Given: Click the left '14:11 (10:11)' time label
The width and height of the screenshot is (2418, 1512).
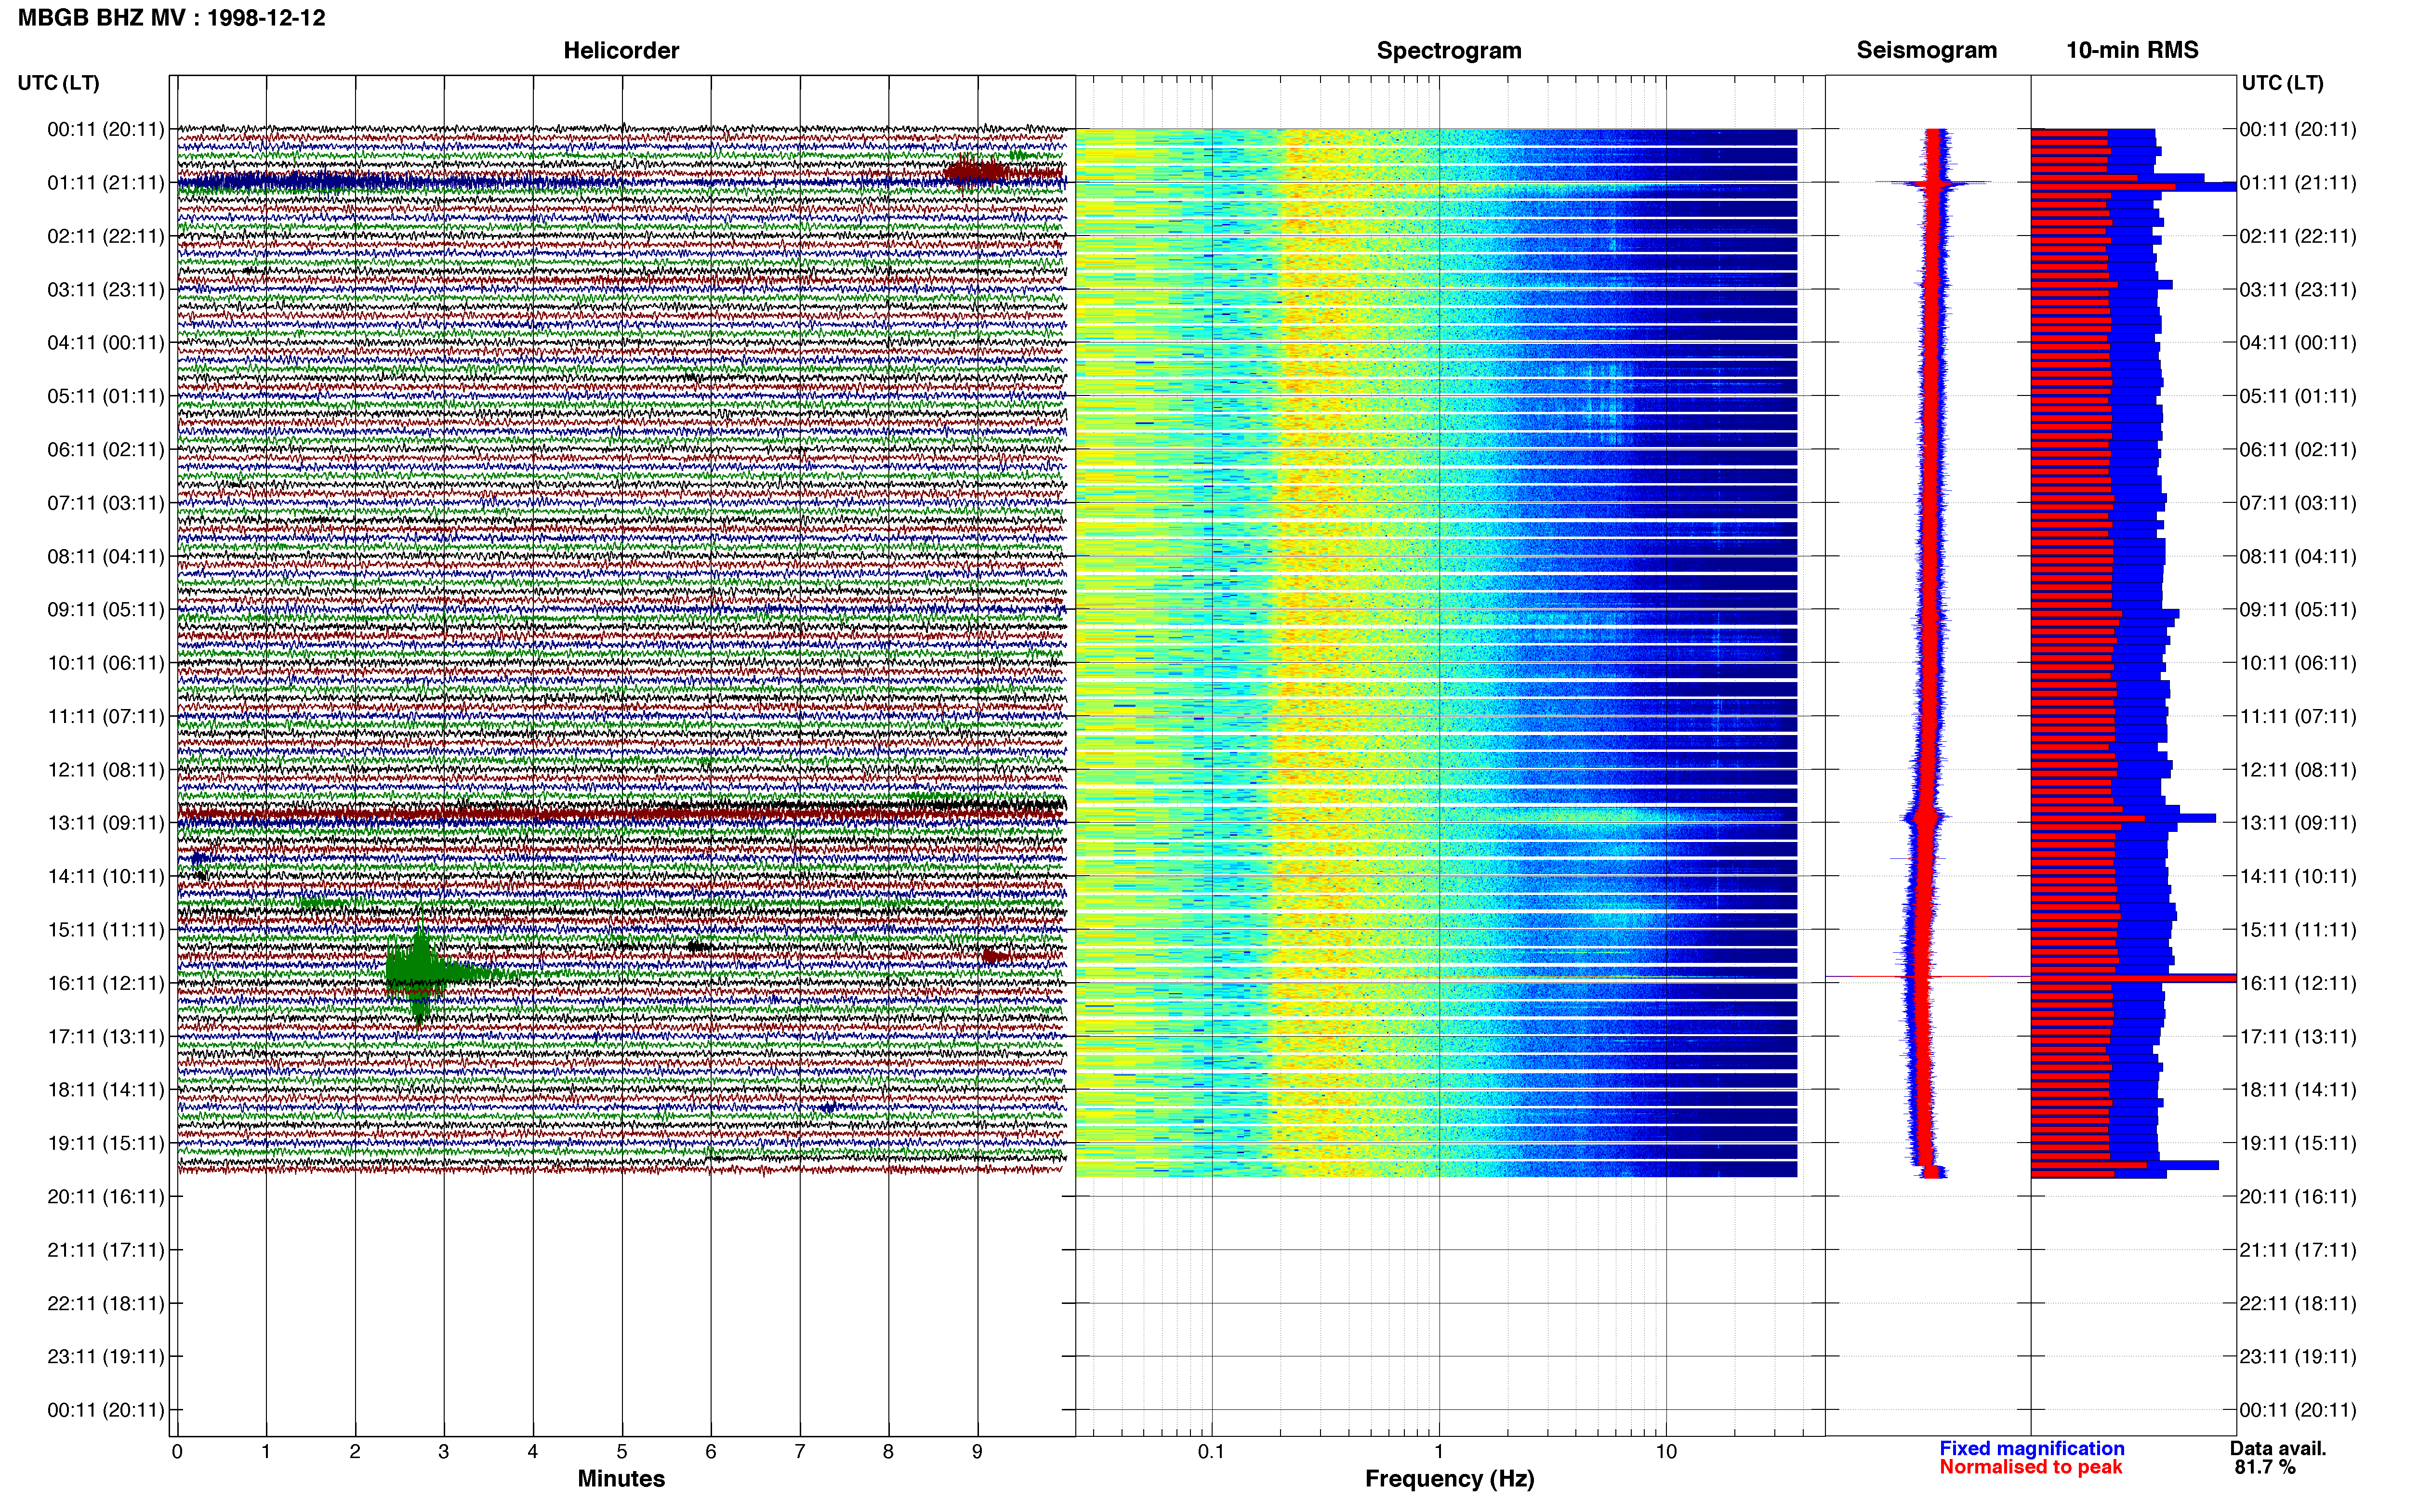Looking at the screenshot, I should click(106, 876).
